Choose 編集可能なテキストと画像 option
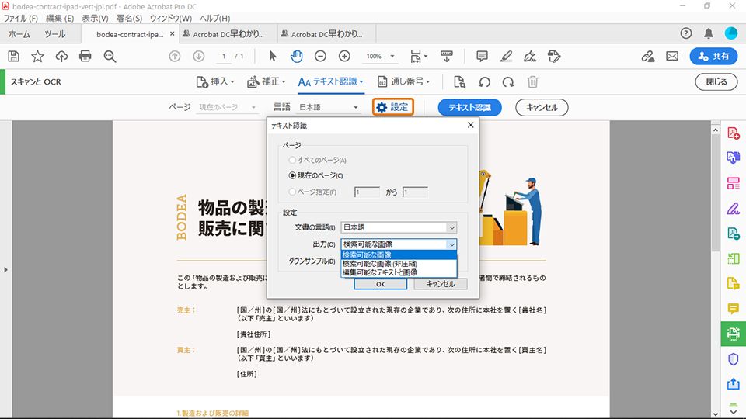Screen dimensions: 746x419 [x=399, y=272]
